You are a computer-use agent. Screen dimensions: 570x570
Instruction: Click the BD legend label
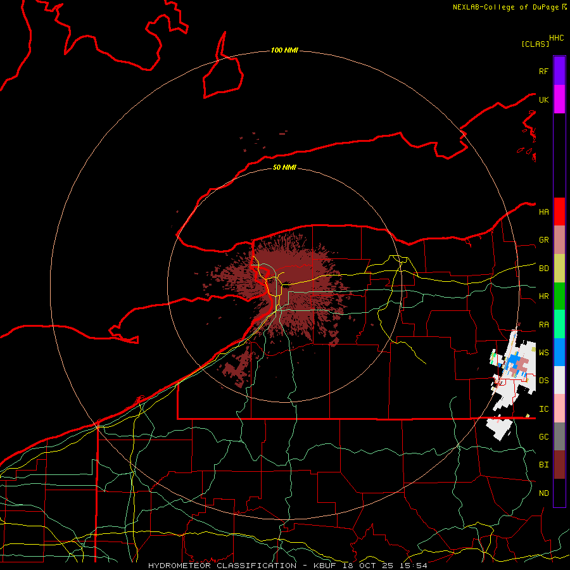pyautogui.click(x=543, y=269)
